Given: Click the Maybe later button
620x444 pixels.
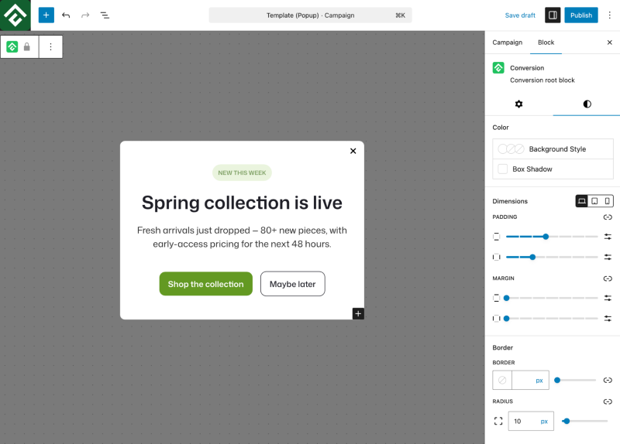Looking at the screenshot, I should click(293, 284).
